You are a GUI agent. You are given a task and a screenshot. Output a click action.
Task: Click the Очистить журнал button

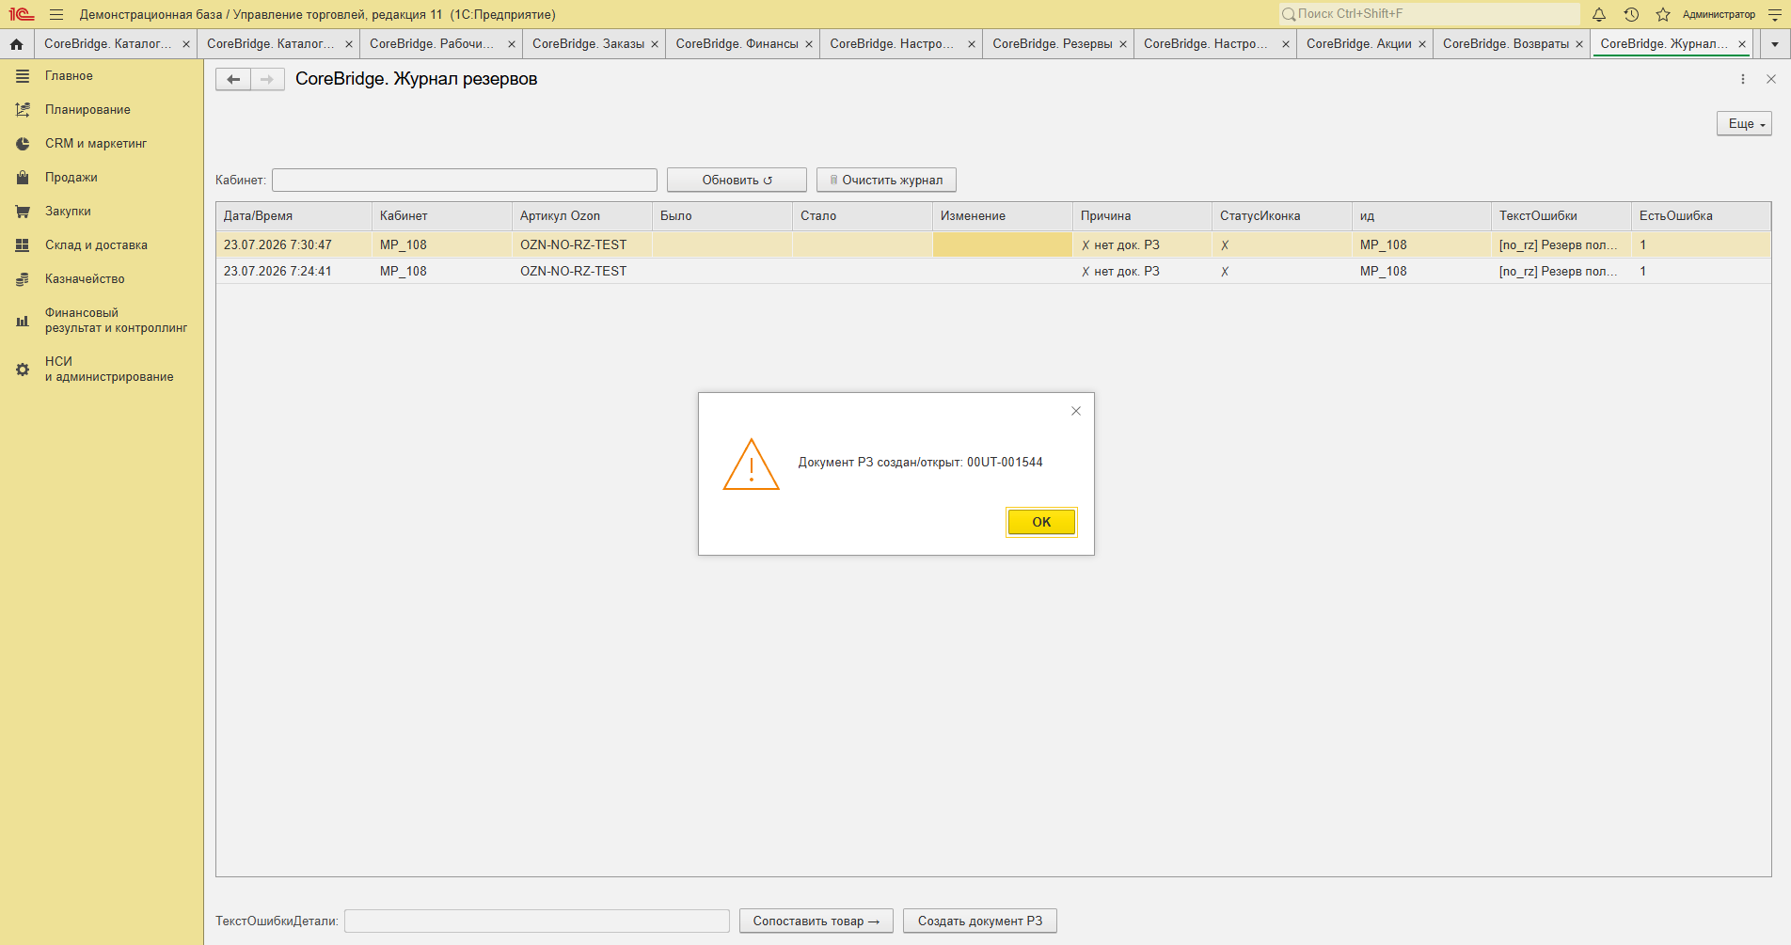(886, 180)
